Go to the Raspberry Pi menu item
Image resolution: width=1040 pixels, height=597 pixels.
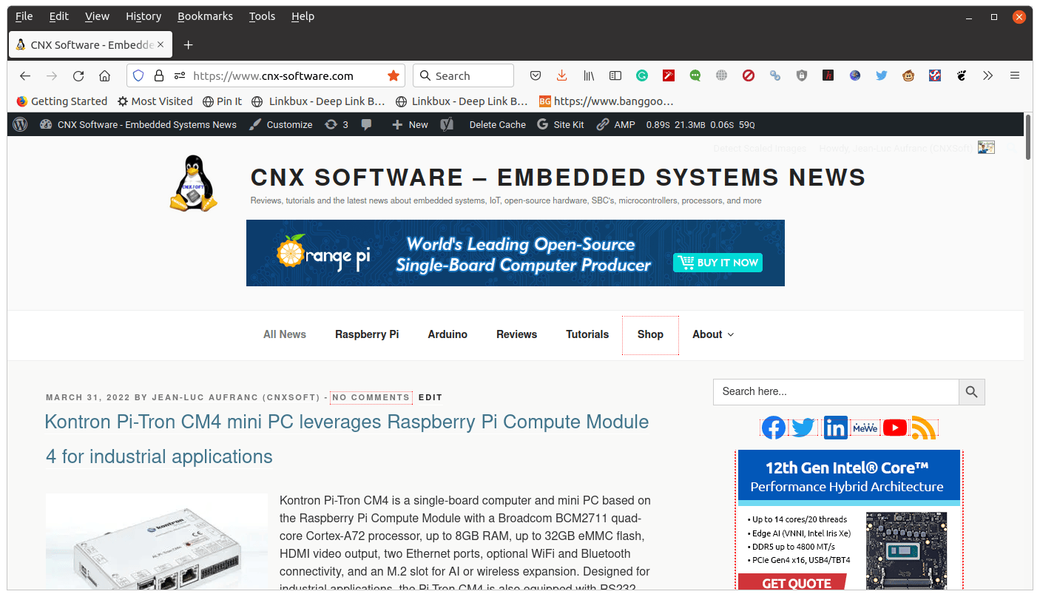[x=367, y=334]
